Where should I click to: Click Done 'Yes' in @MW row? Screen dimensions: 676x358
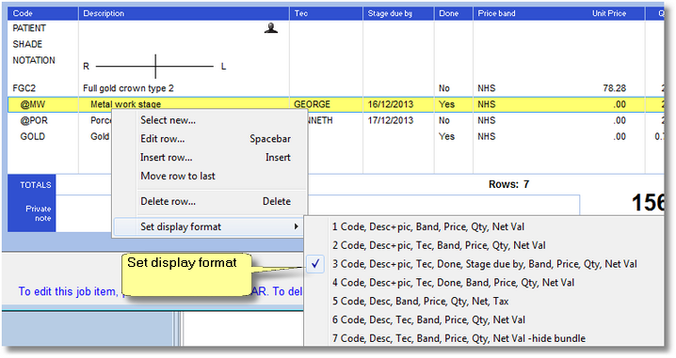pyautogui.click(x=446, y=104)
